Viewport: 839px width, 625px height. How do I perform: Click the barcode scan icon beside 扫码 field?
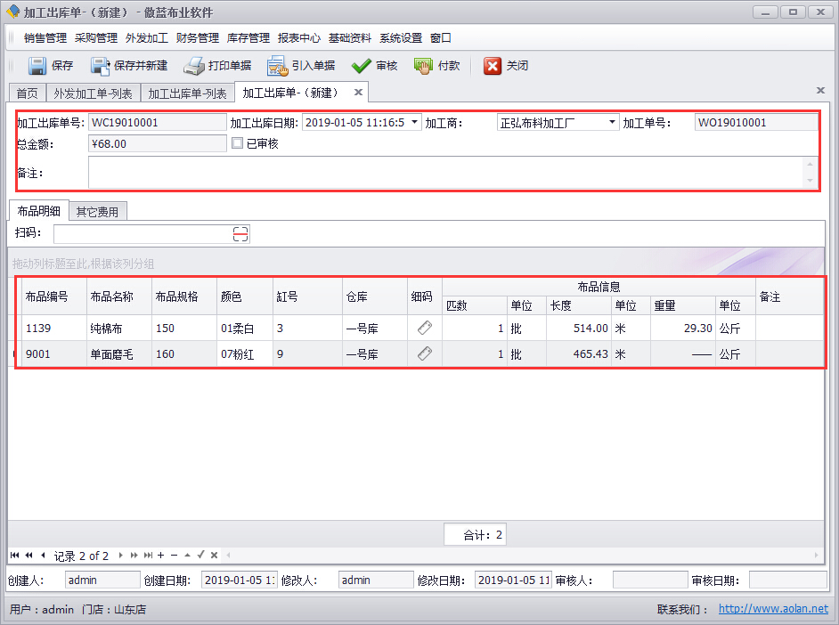click(240, 234)
